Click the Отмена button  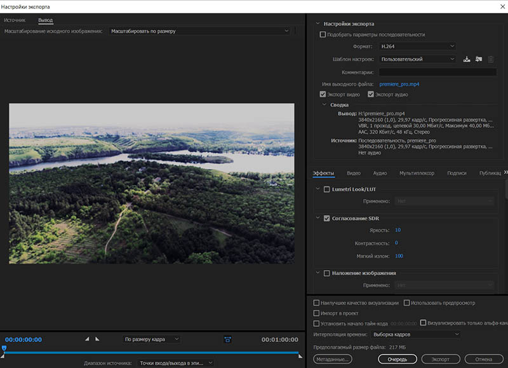[x=484, y=359]
